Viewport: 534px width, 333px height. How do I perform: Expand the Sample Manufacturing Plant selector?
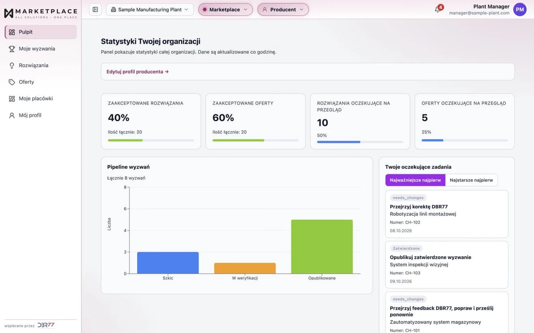click(x=150, y=9)
